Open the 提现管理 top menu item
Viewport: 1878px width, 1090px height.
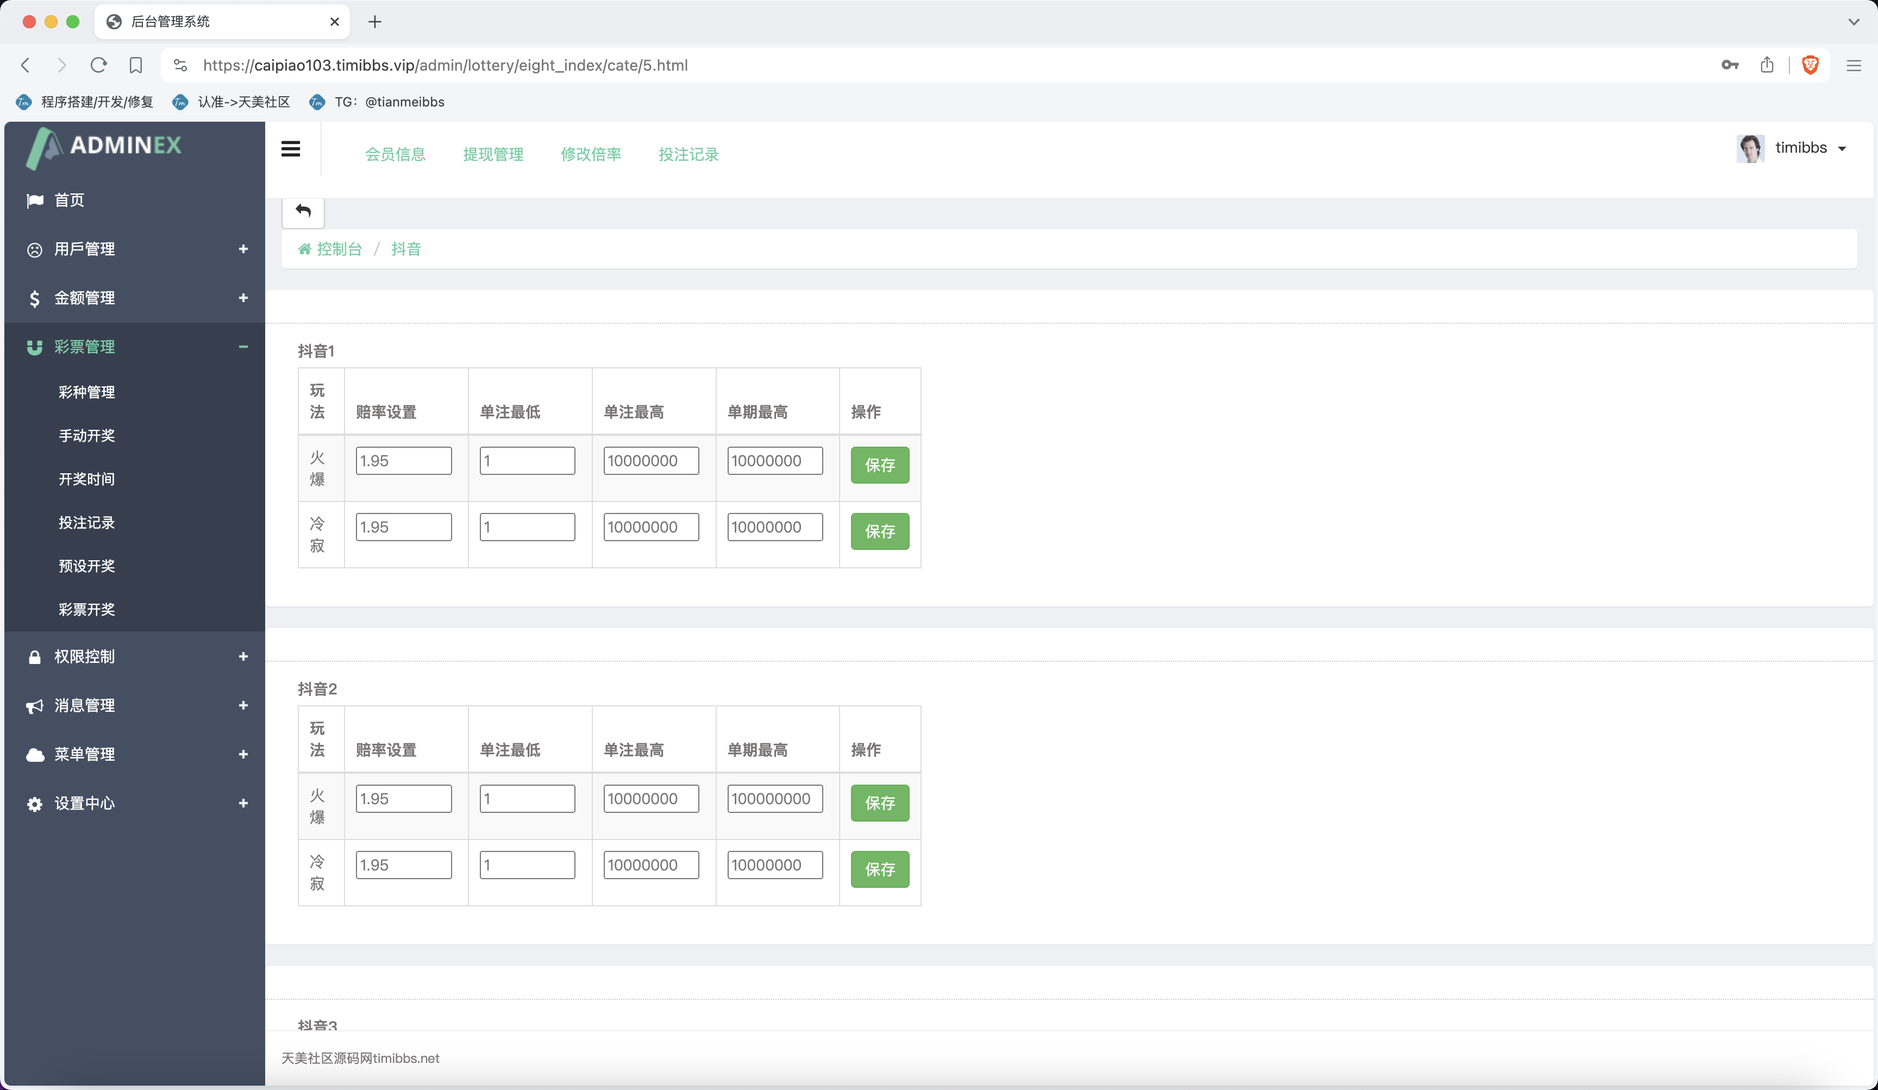(x=493, y=154)
